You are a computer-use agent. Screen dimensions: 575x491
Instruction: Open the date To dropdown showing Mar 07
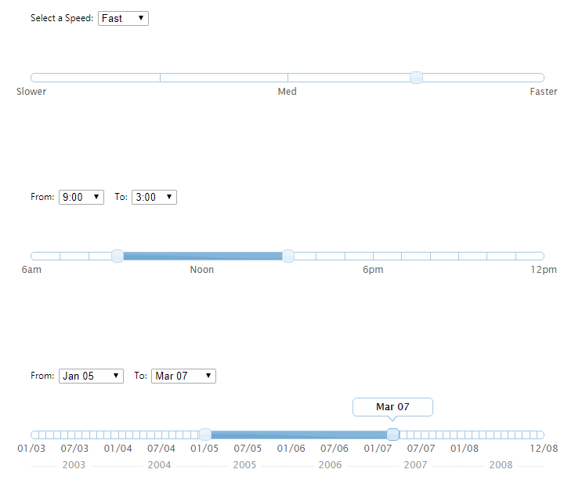pos(184,376)
